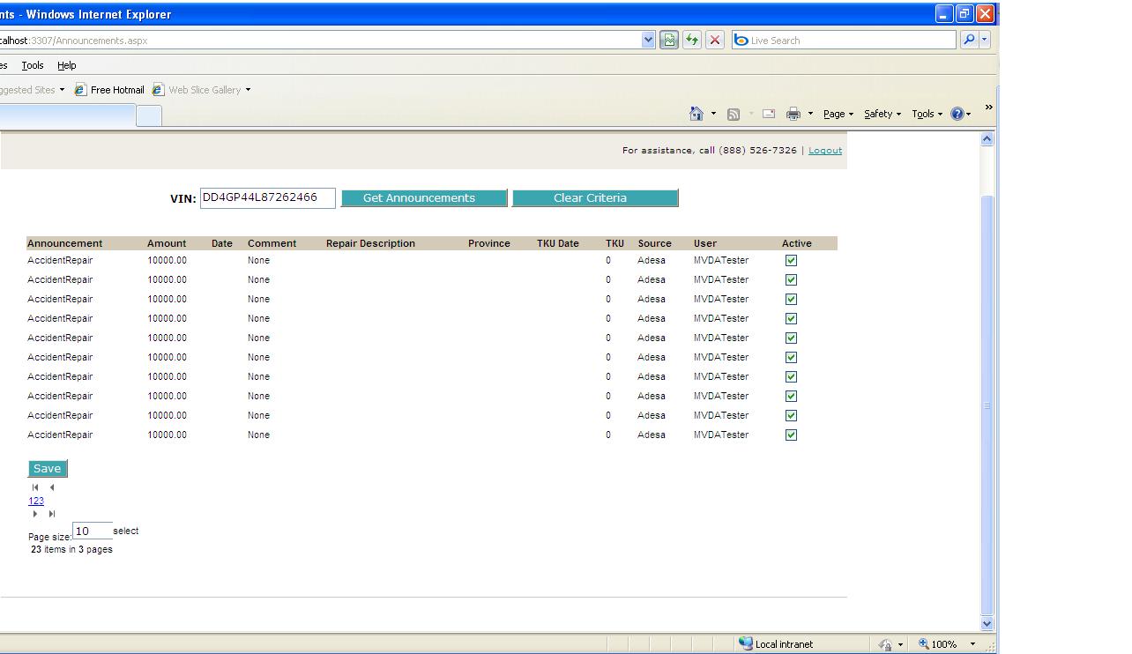Open the blue Help question mark icon
Image resolution: width=1132 pixels, height=654 pixels.
click(957, 114)
